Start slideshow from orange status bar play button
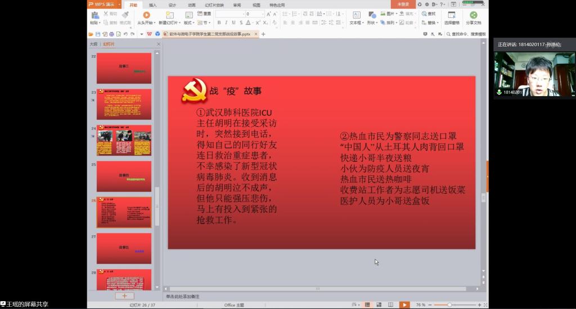 404,305
